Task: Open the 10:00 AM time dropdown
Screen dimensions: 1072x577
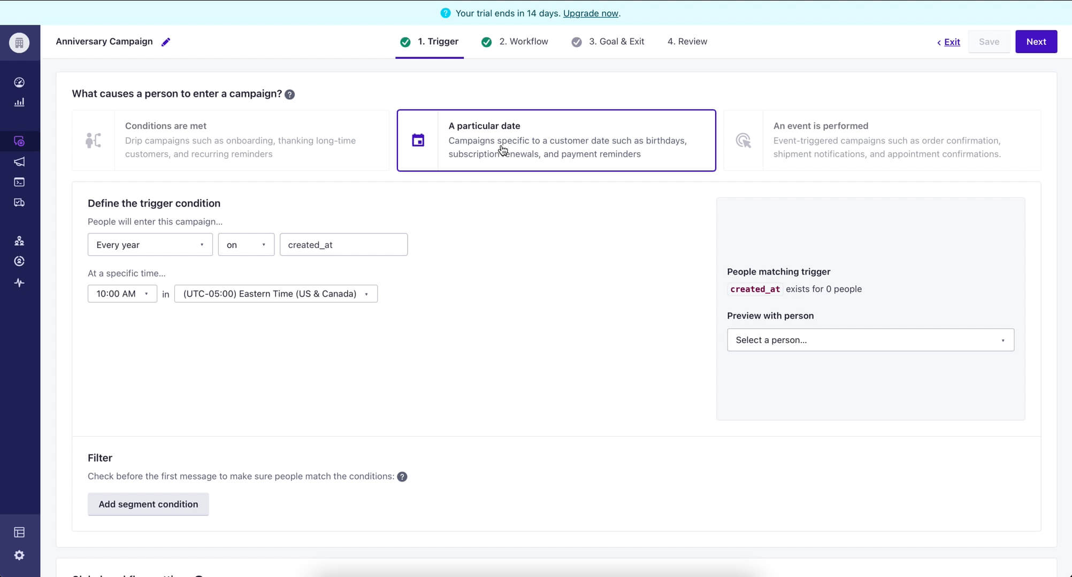Action: 122,294
